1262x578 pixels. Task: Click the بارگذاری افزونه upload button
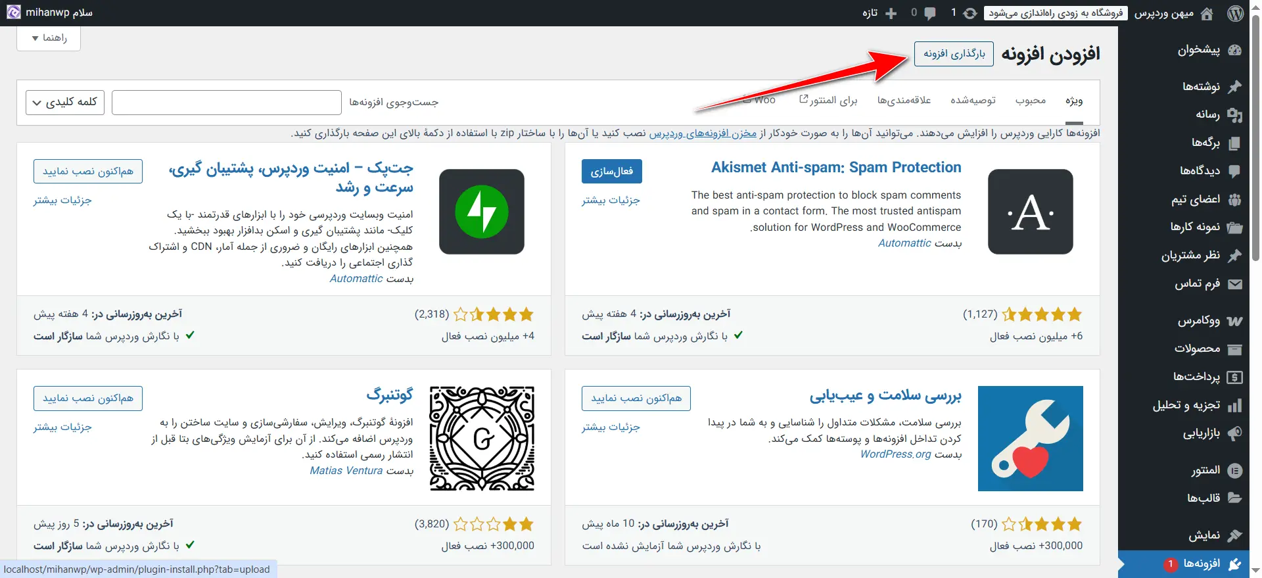tap(954, 54)
